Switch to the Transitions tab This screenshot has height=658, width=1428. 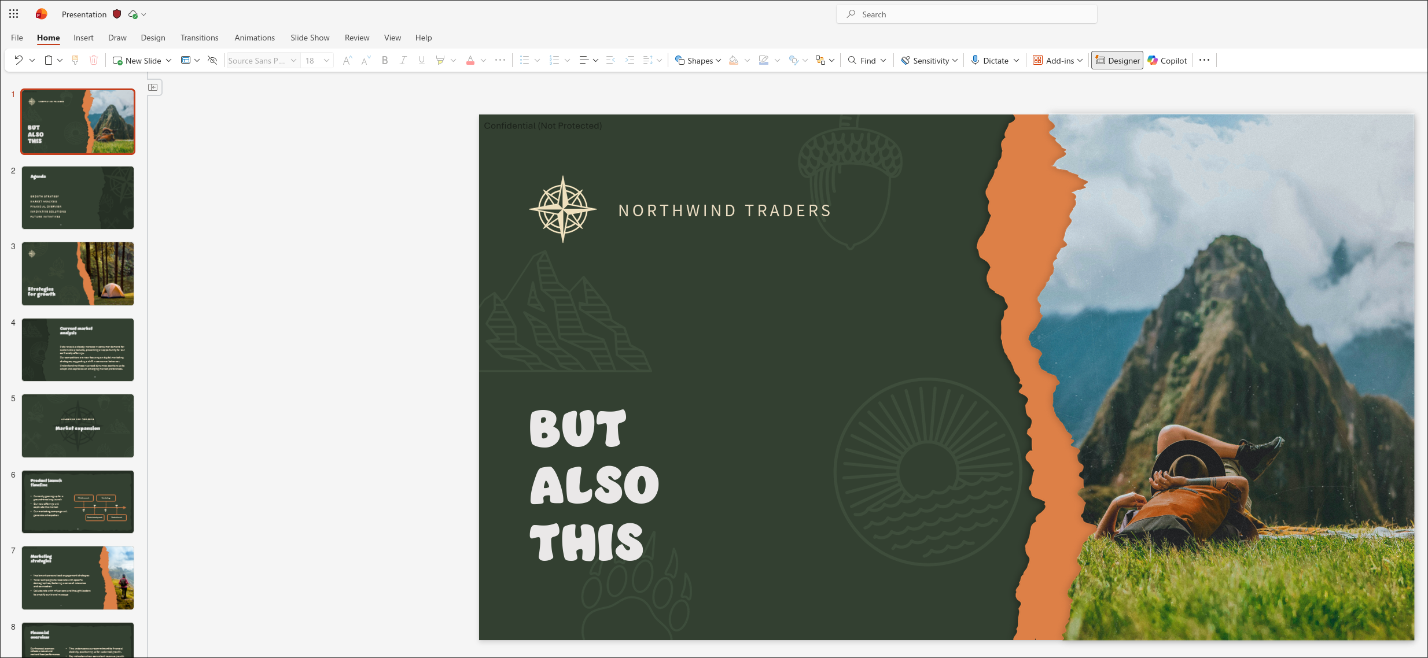point(199,38)
